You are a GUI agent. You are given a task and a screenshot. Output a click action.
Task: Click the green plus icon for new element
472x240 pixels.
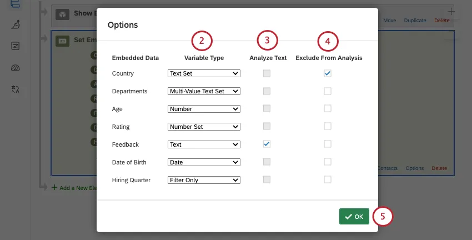[x=54, y=188]
